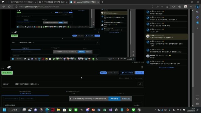Click the microphone permission icon in the address bar
The image size is (201, 113).
click(152, 7)
